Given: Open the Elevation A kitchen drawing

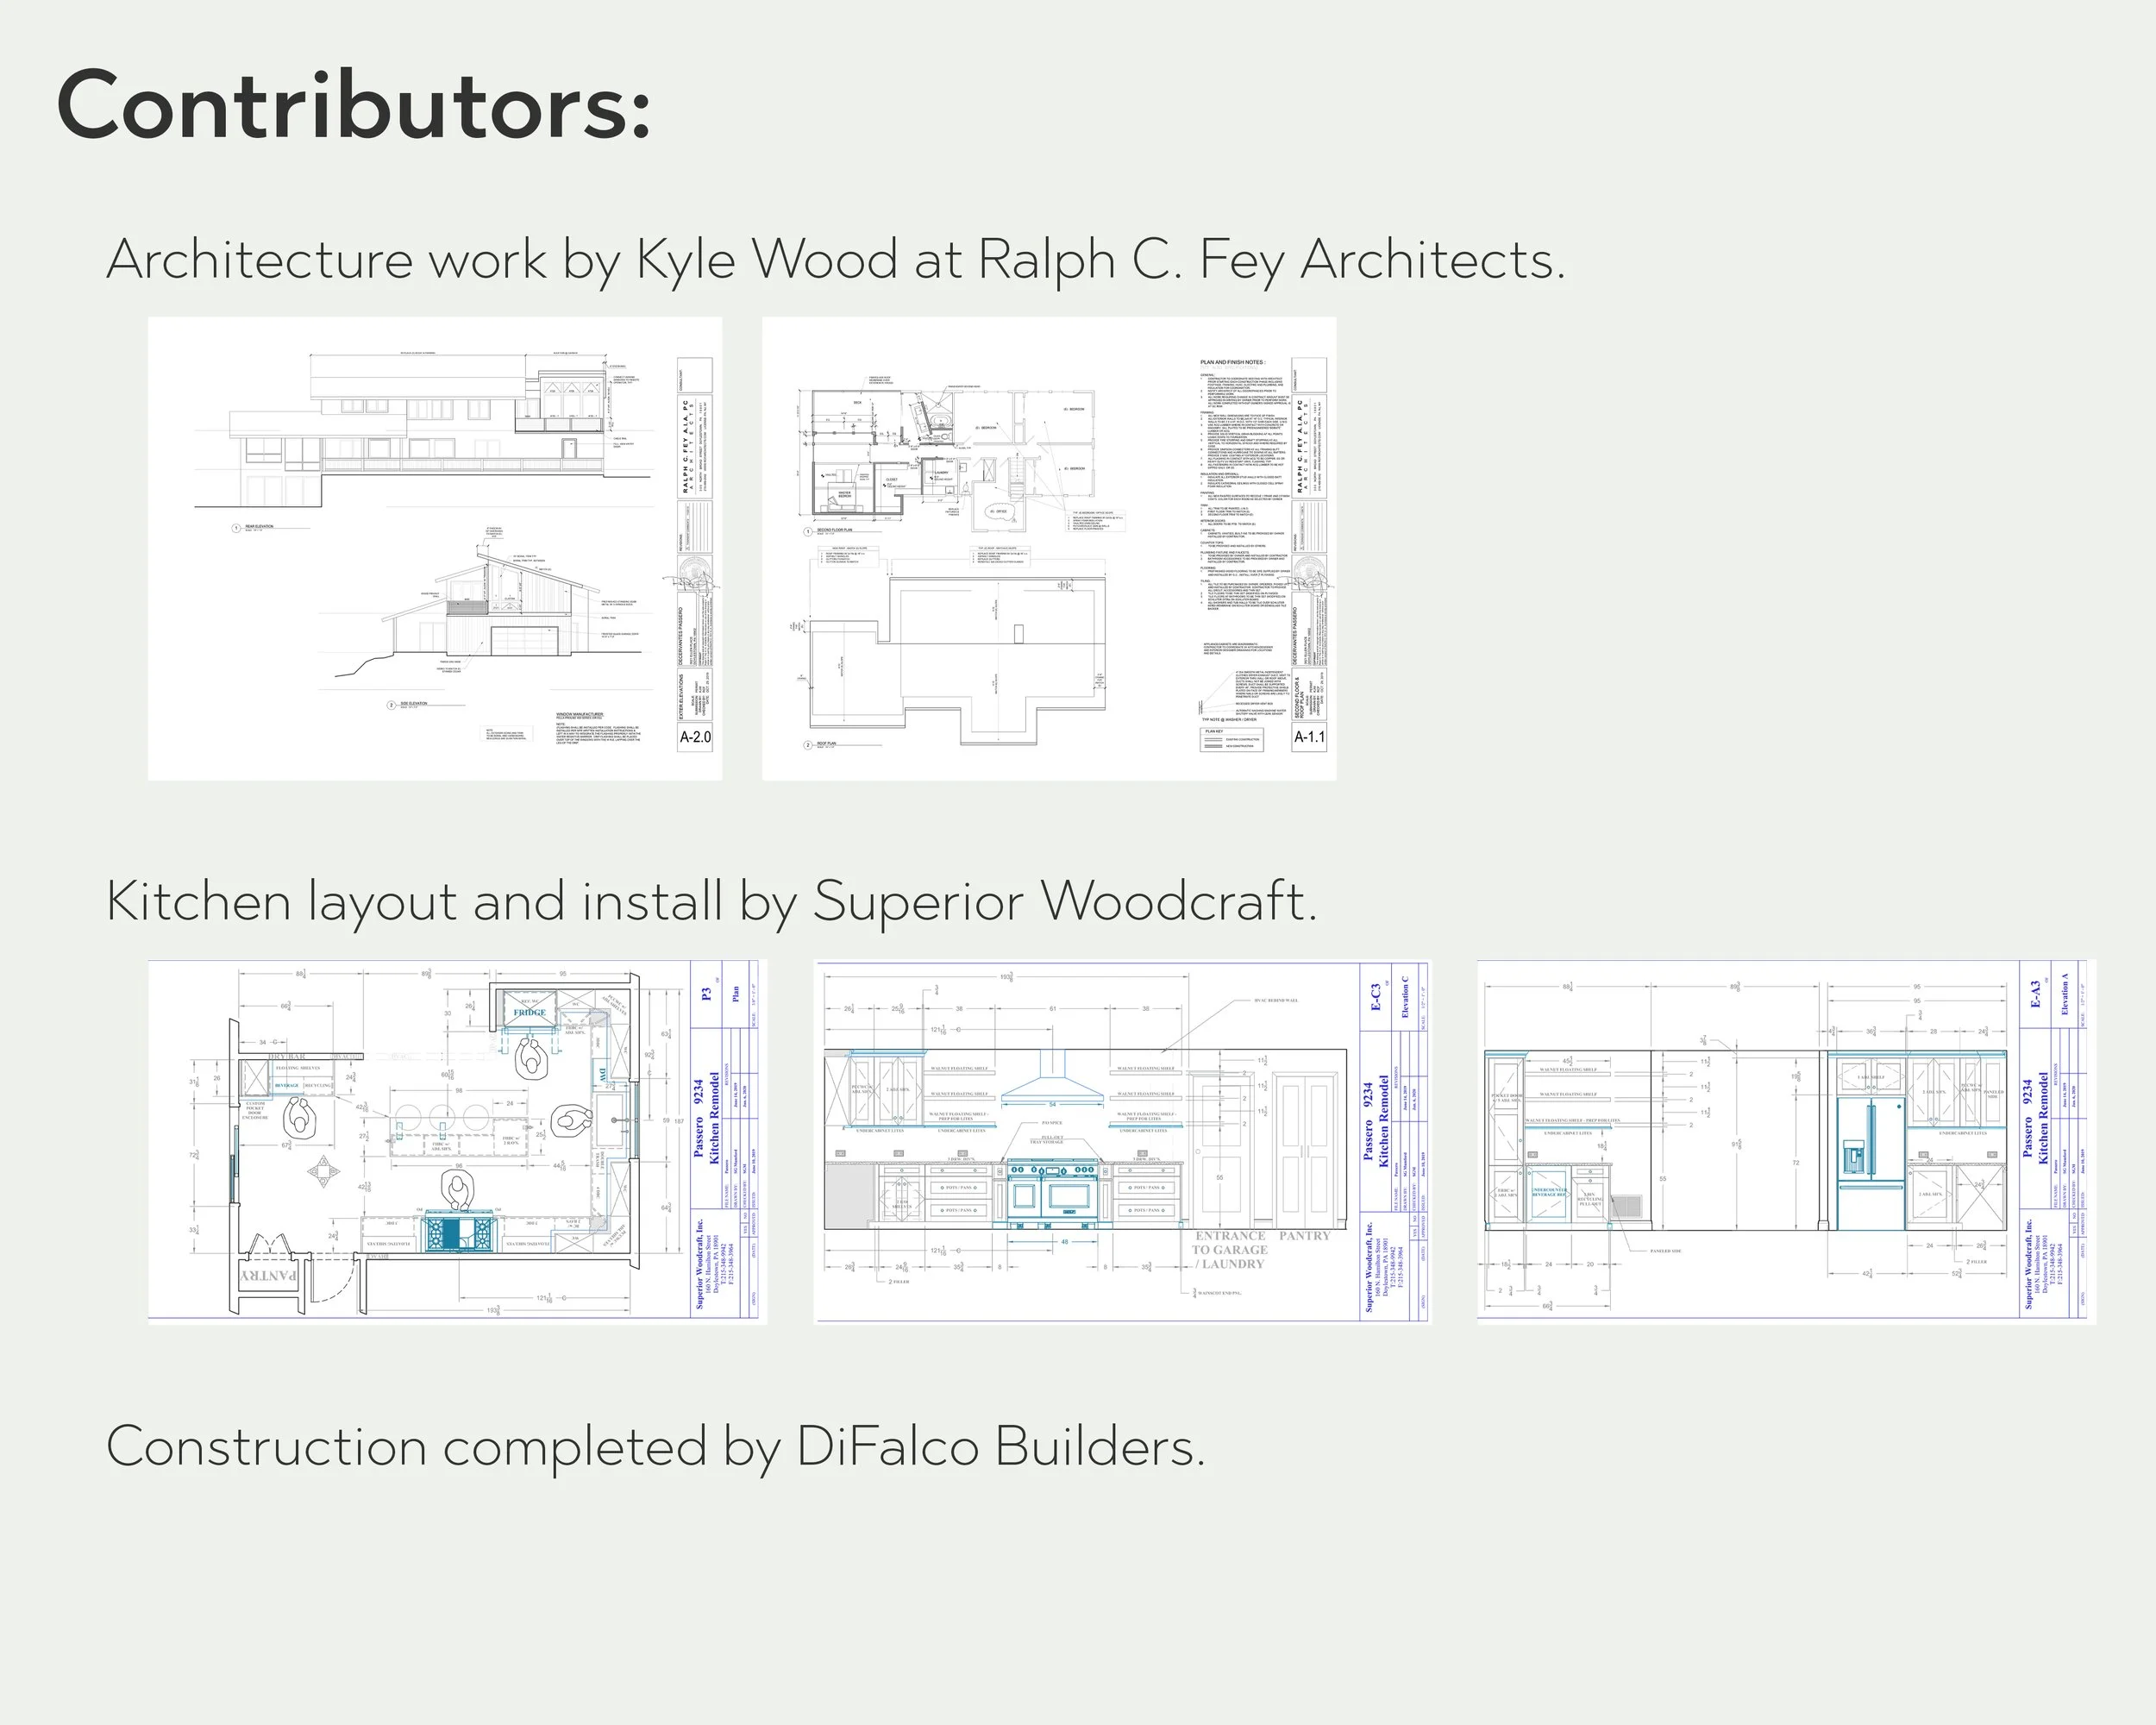Looking at the screenshot, I should click(x=1785, y=1141).
